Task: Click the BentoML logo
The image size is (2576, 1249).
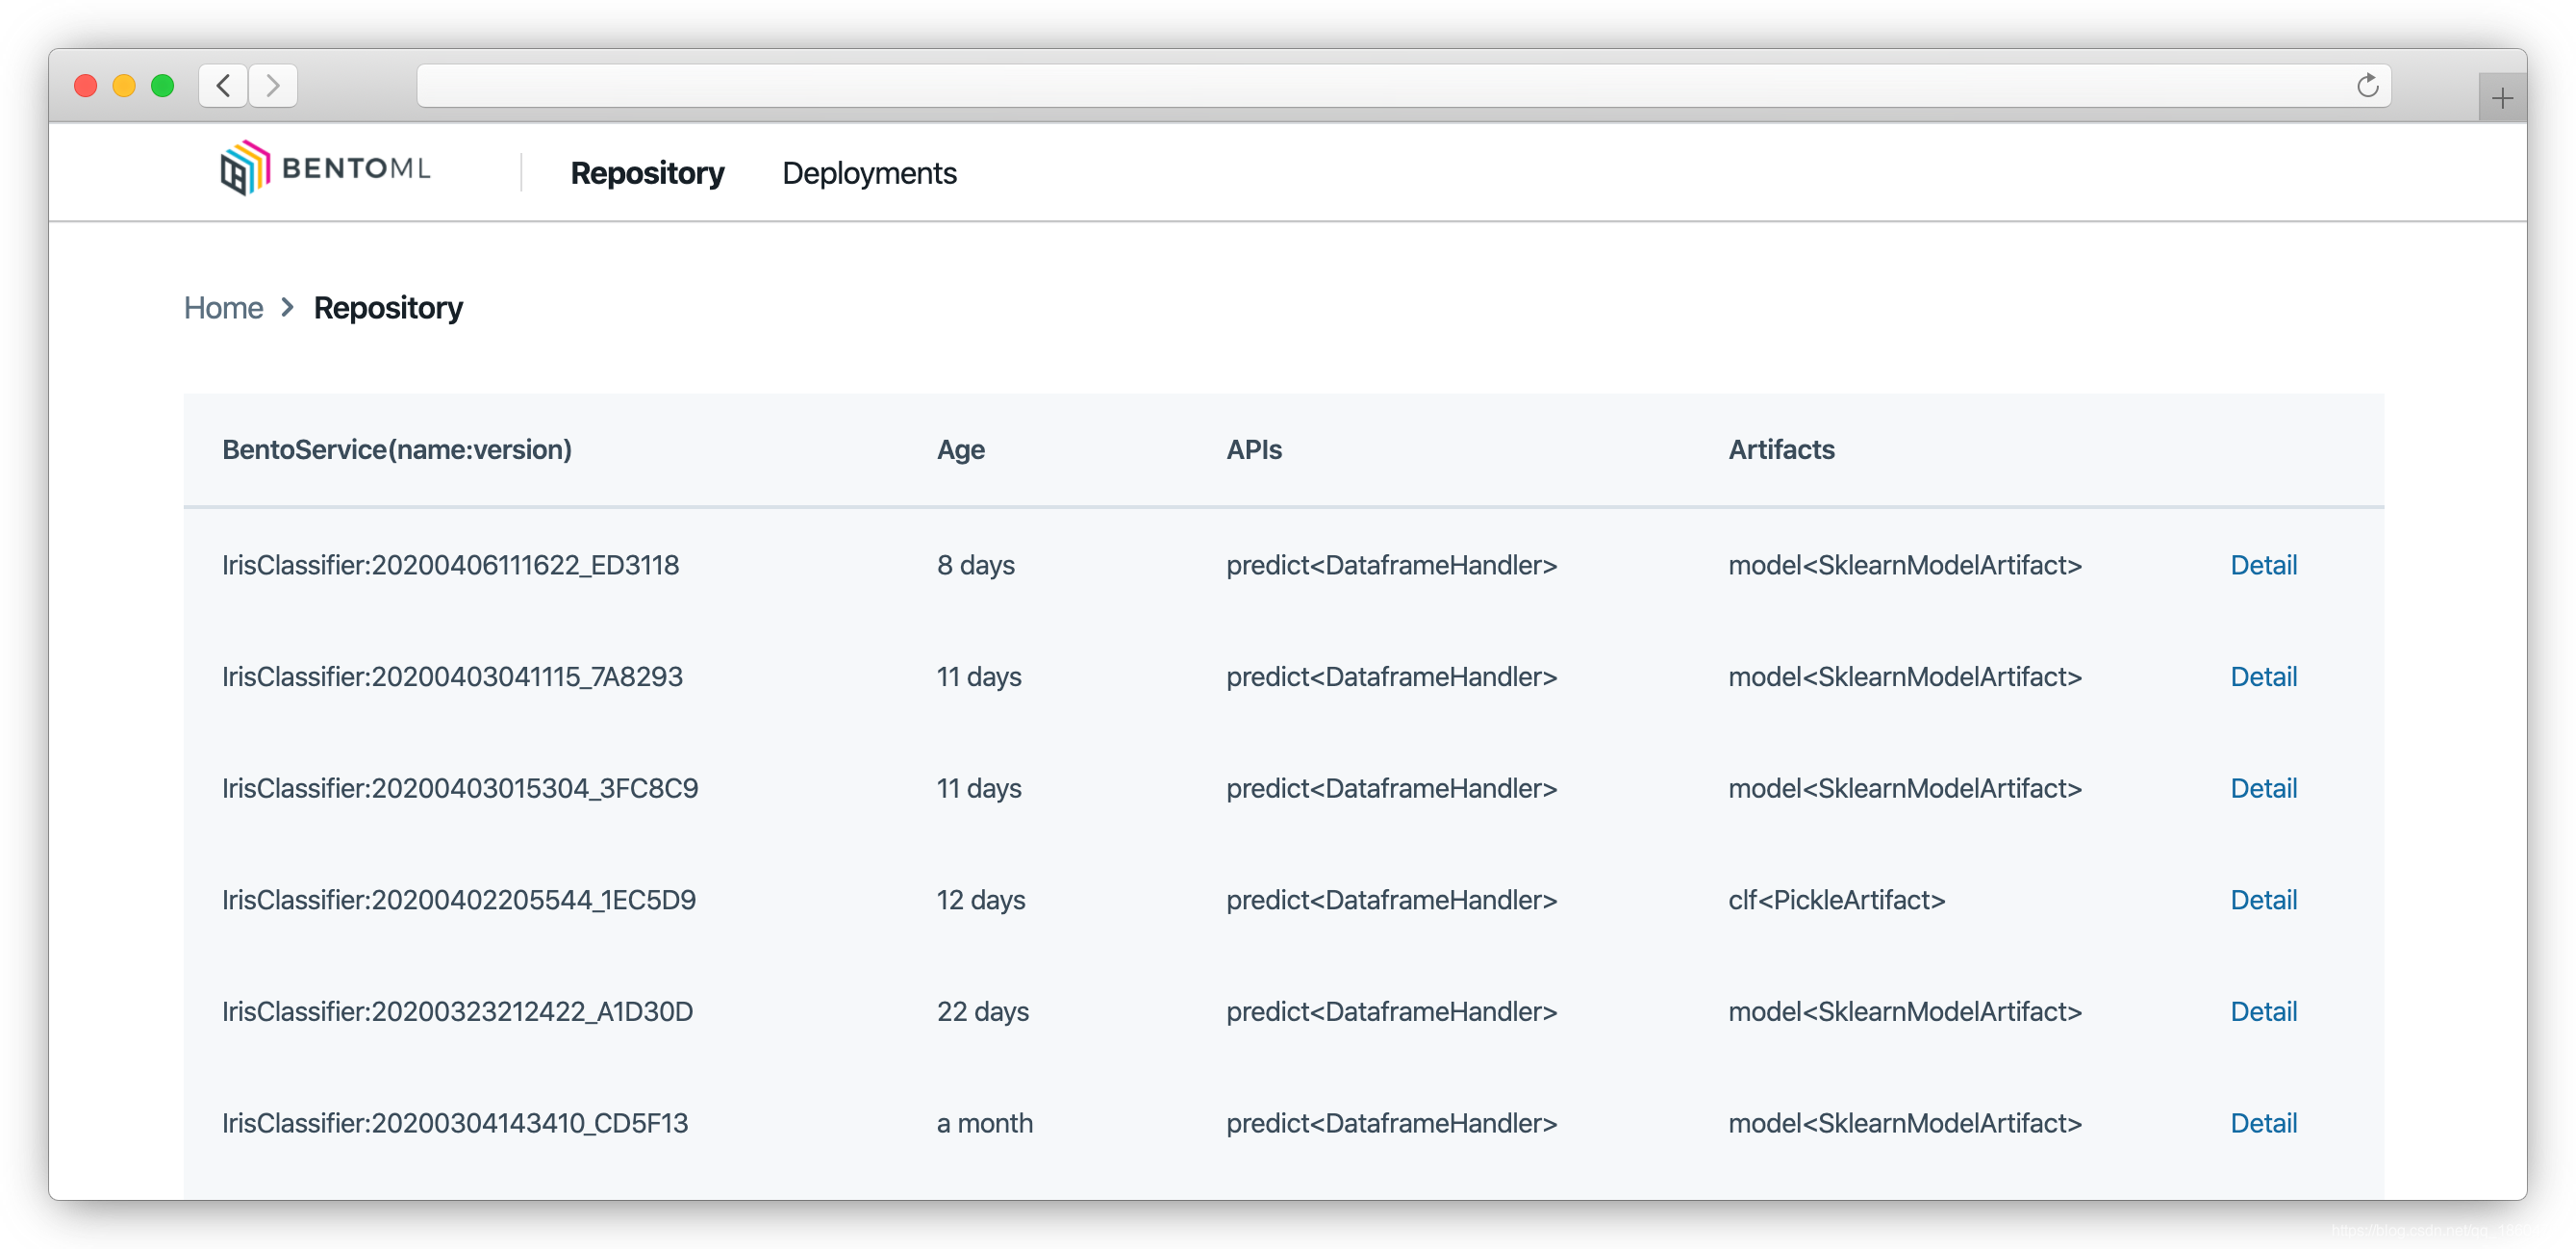Action: [x=325, y=168]
